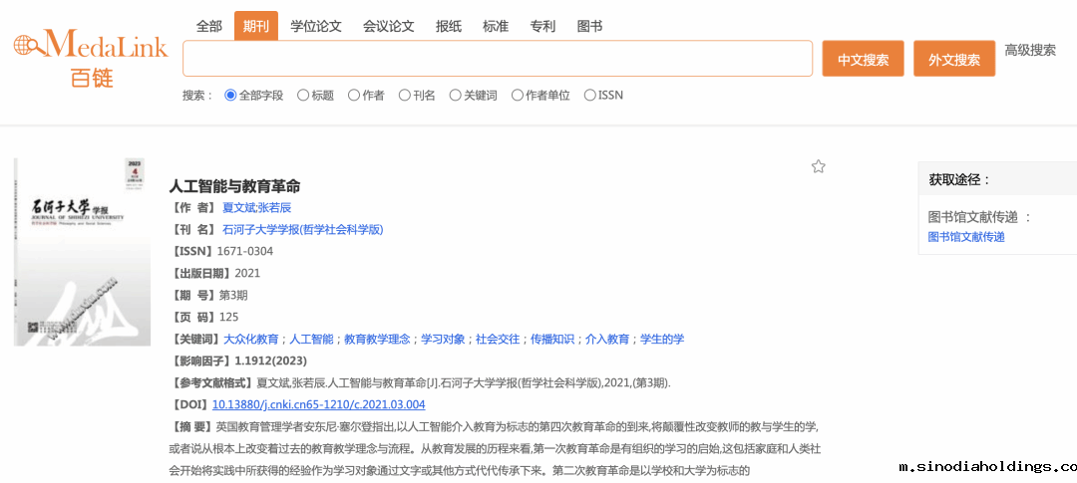Click the favorite star icon
Viewport: 1077px width, 483px height.
click(x=818, y=166)
